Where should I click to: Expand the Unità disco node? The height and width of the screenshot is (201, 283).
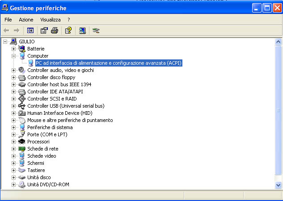(x=13, y=177)
